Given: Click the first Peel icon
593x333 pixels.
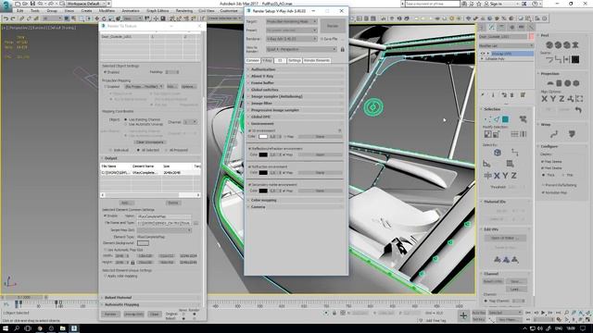Looking at the screenshot, I should point(549,45).
